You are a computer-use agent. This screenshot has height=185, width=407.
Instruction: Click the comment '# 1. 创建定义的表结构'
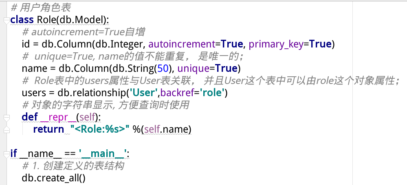coord(73,166)
